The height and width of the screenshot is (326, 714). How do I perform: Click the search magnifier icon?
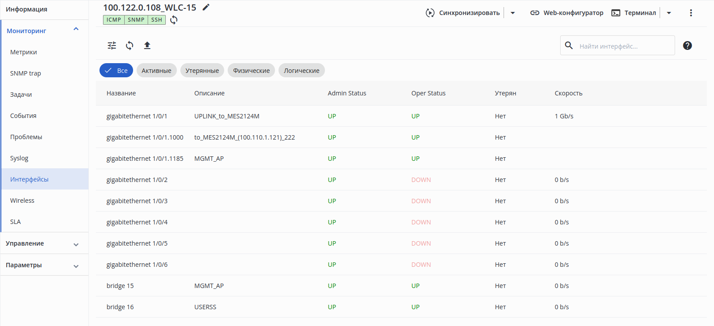[569, 45]
